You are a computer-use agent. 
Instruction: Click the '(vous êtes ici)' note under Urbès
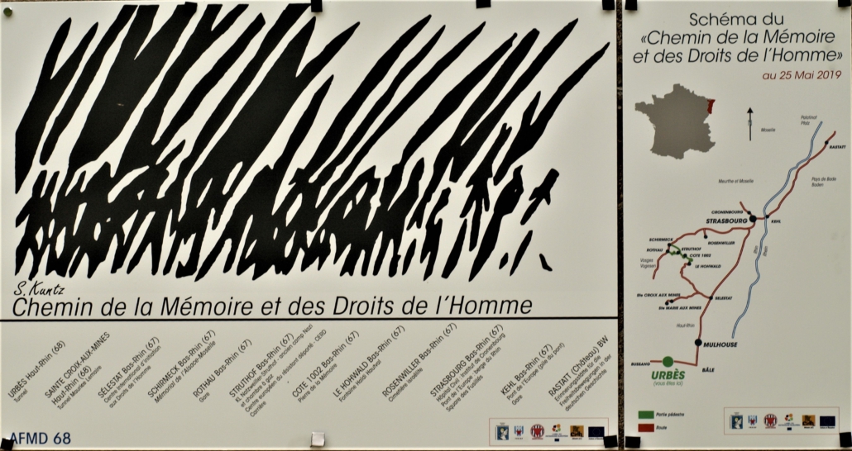coord(668,384)
